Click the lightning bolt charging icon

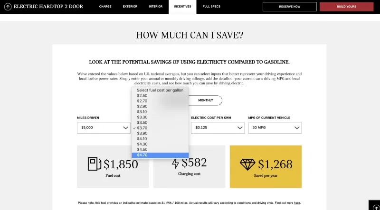175,164
